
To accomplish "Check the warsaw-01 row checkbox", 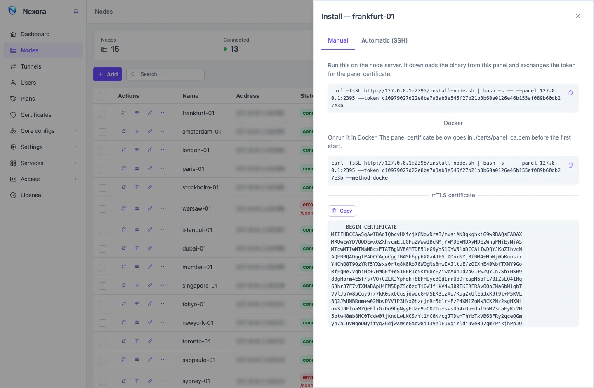I will coord(103,209).
